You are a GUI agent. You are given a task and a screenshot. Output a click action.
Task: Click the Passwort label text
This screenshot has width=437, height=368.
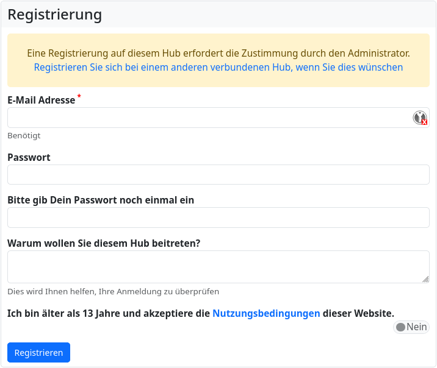coord(29,157)
